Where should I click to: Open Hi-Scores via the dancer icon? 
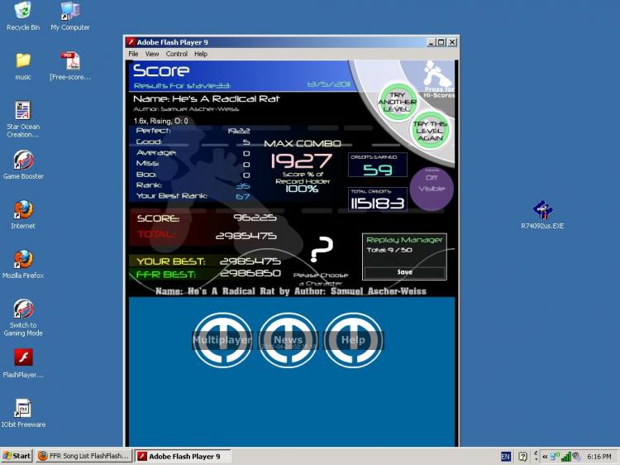(437, 77)
